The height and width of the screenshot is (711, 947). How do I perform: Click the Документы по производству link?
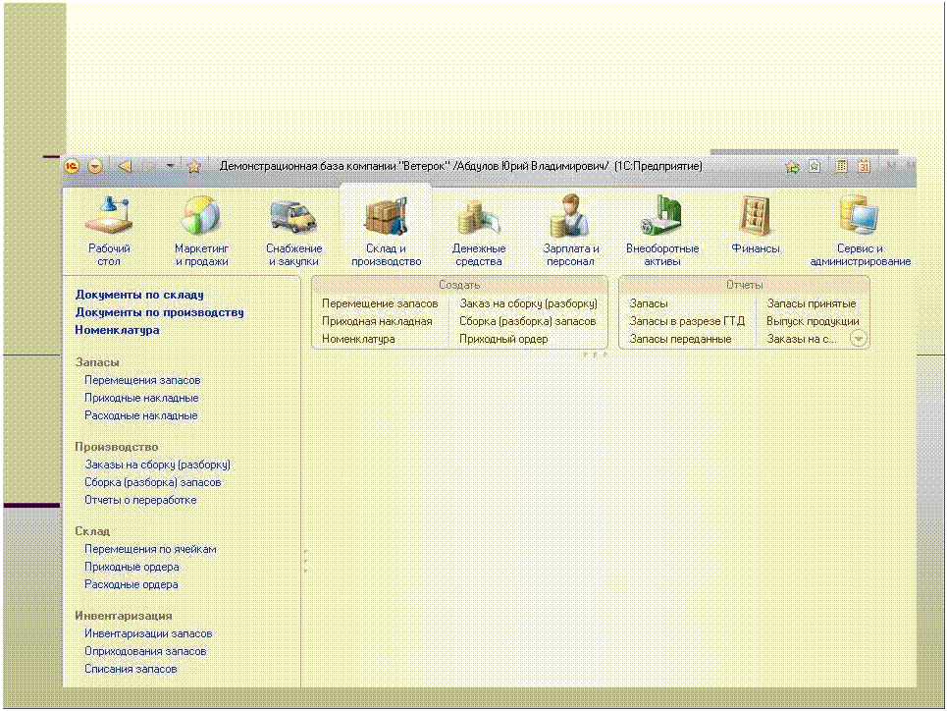click(159, 312)
